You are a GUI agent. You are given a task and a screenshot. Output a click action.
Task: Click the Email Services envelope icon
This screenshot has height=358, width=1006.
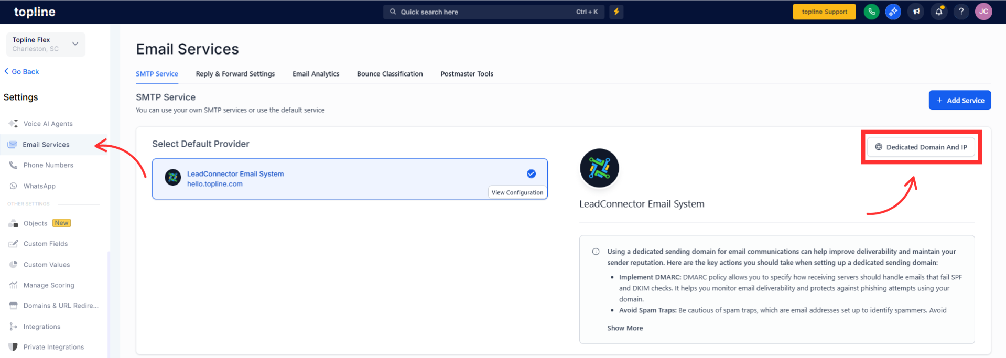(x=12, y=145)
